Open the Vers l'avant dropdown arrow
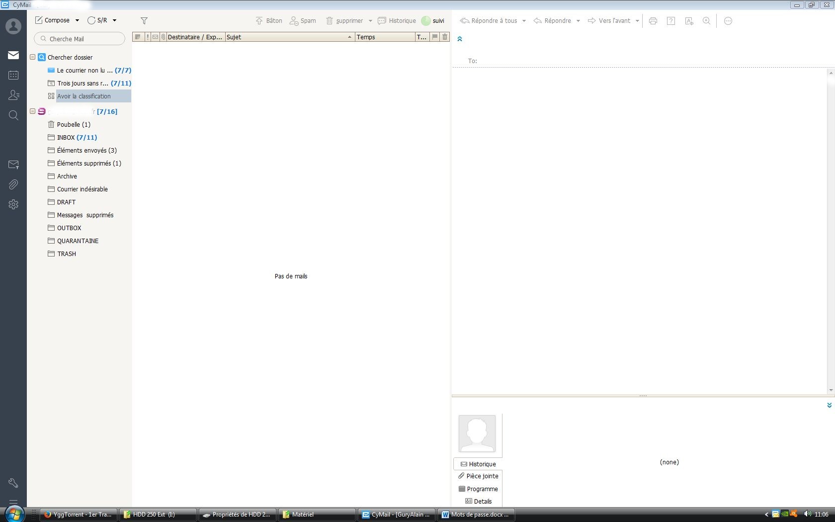Viewport: 835px width, 522px height. (x=637, y=21)
